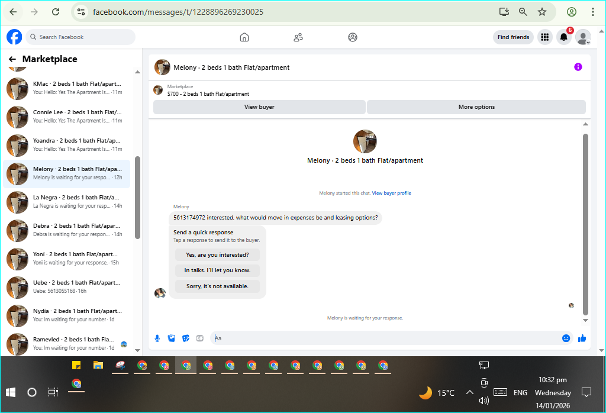Open Uebe conversation
Screen dimensions: 606x413
(66, 287)
